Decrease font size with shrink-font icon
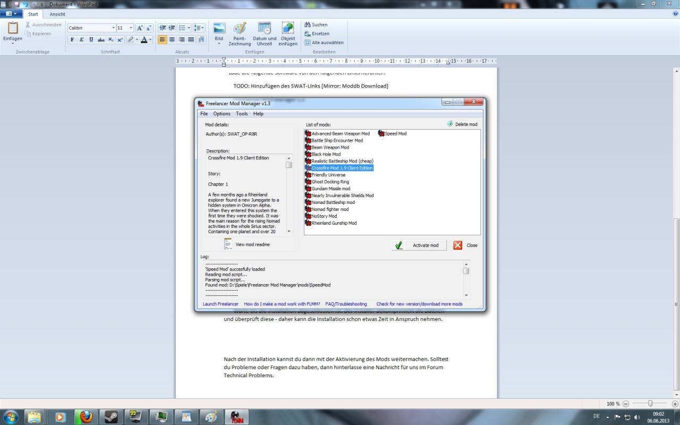The image size is (680, 425). coord(149,28)
